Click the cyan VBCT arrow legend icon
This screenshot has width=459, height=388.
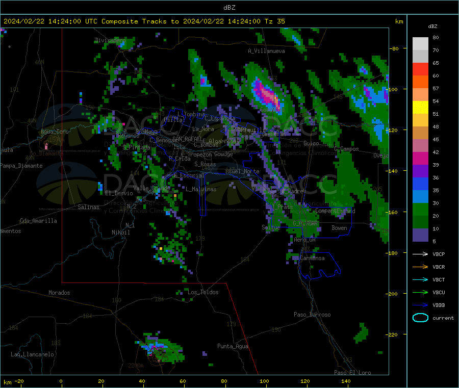pos(420,279)
